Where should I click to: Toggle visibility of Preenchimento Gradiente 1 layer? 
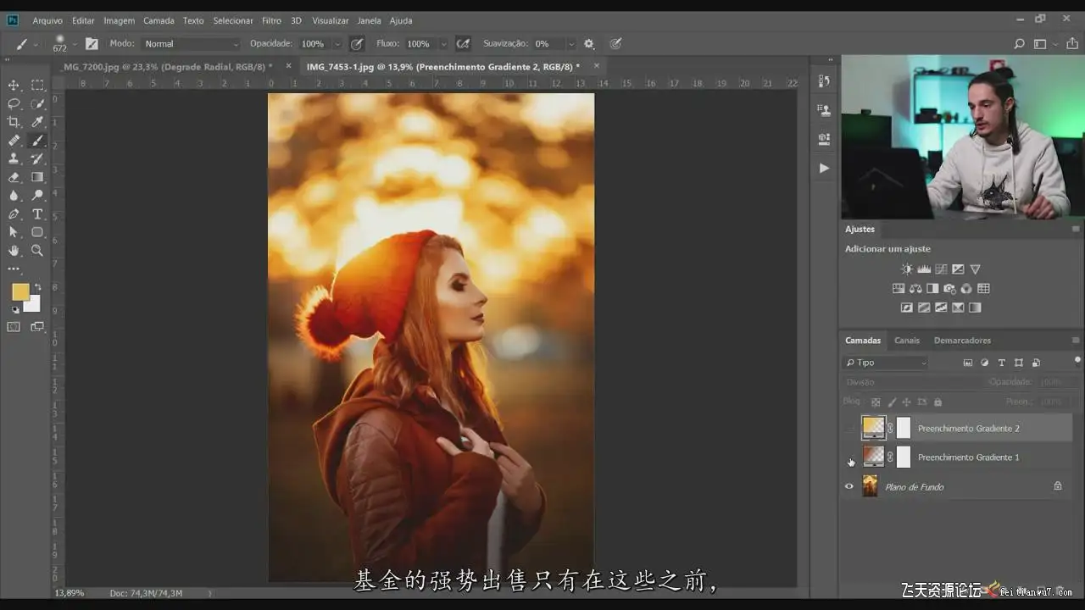849,457
